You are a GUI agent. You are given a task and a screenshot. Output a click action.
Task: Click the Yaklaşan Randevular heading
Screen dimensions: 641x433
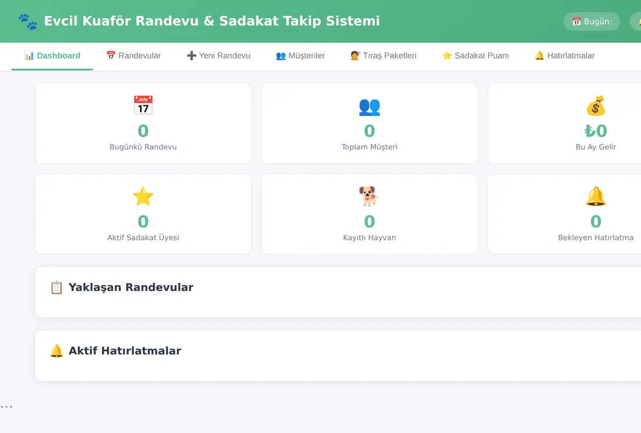131,287
